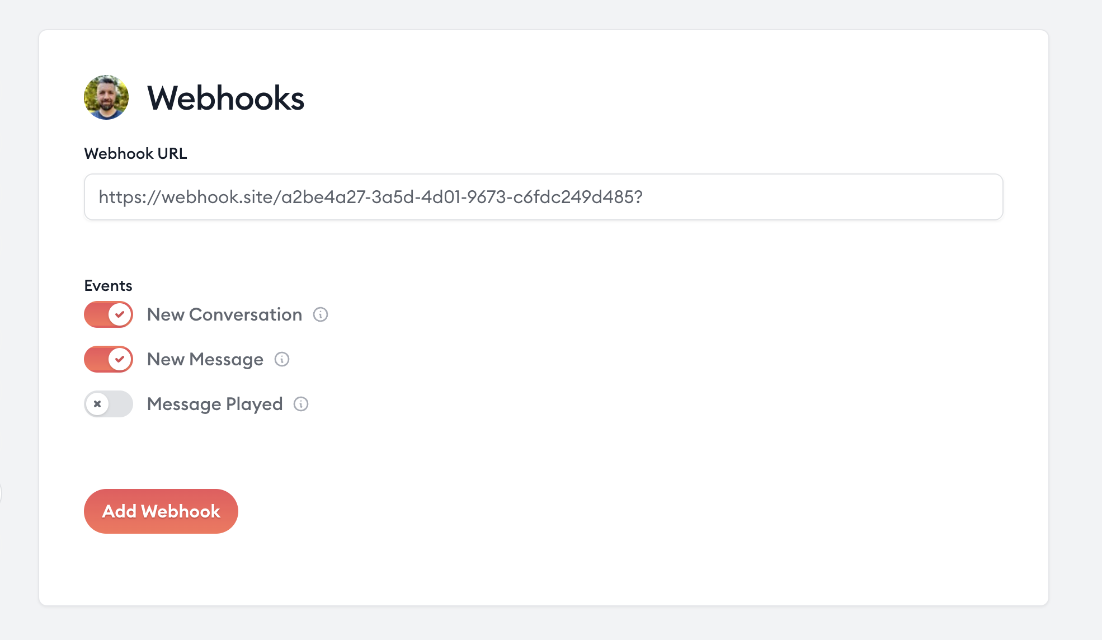1102x640 pixels.
Task: Click the New Message label text
Action: (x=205, y=359)
